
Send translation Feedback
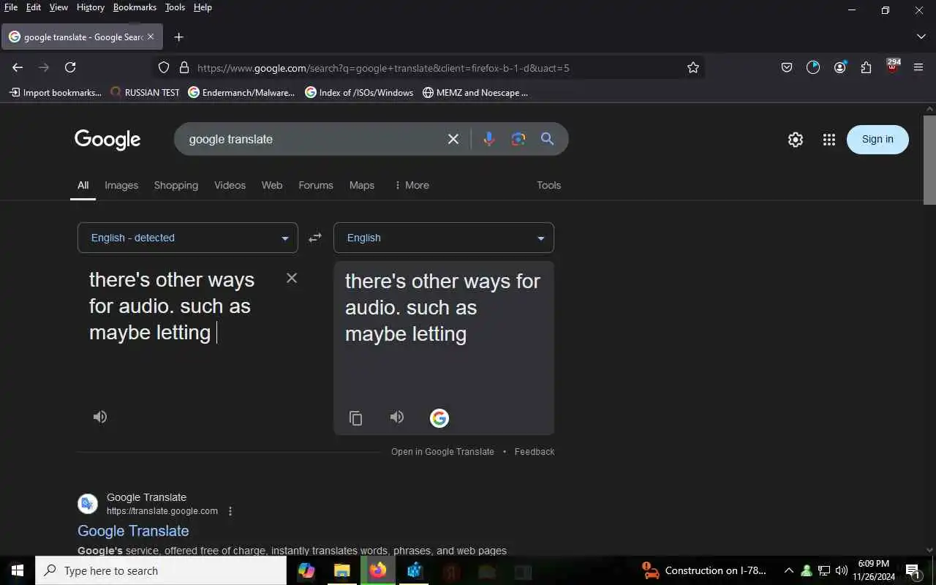[x=535, y=452]
